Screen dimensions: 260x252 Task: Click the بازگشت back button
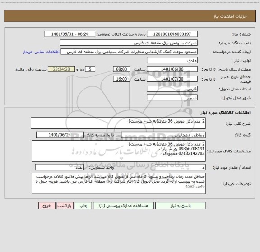65,205
